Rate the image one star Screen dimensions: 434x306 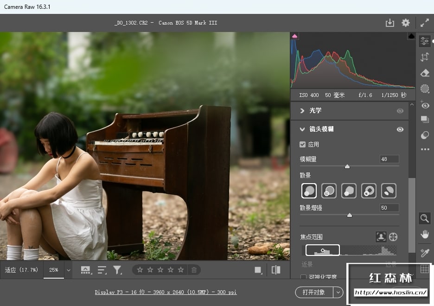tap(140, 270)
